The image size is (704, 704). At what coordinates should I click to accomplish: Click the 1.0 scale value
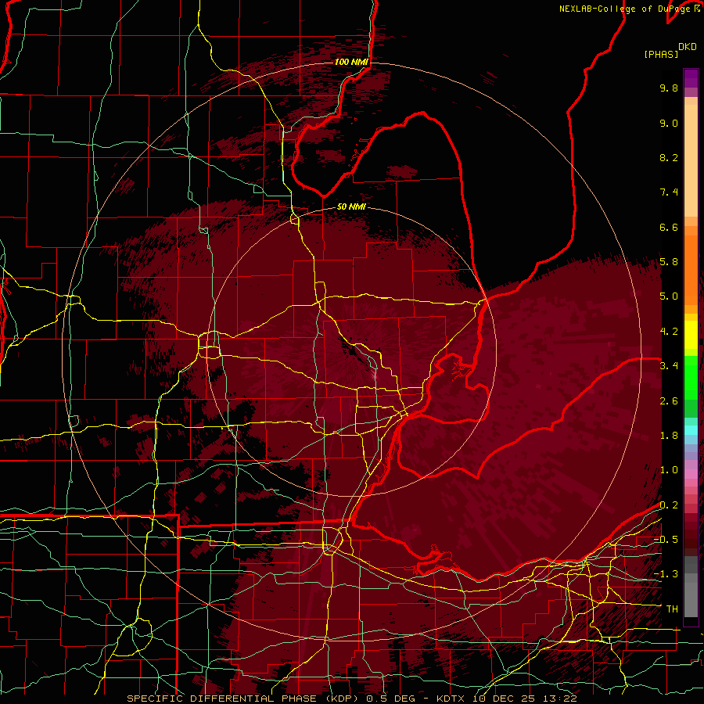coord(669,470)
